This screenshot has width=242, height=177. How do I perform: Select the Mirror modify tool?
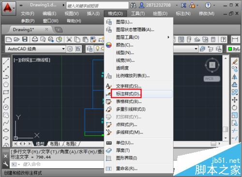point(235,77)
